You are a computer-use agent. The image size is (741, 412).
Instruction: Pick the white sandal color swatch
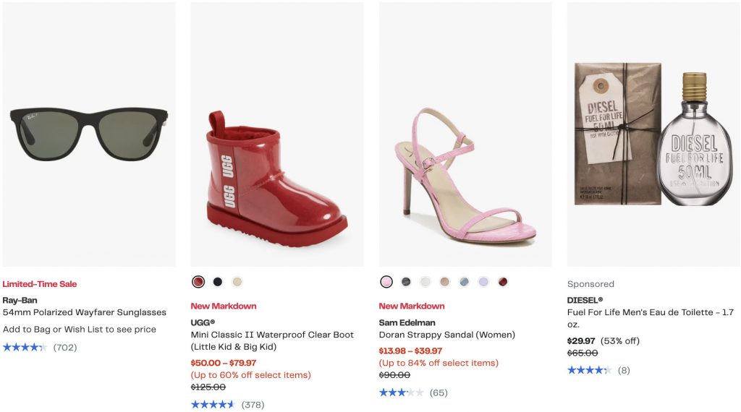click(425, 282)
